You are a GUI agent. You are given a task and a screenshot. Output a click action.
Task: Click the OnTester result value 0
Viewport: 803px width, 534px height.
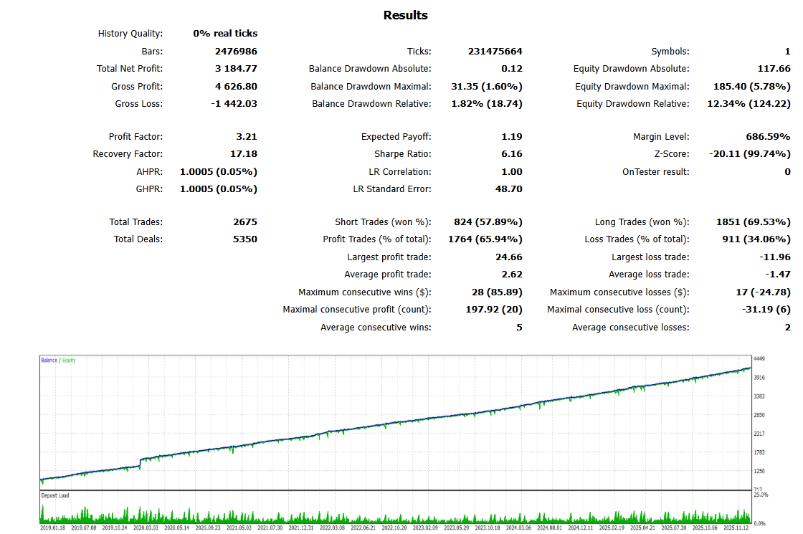(x=788, y=172)
